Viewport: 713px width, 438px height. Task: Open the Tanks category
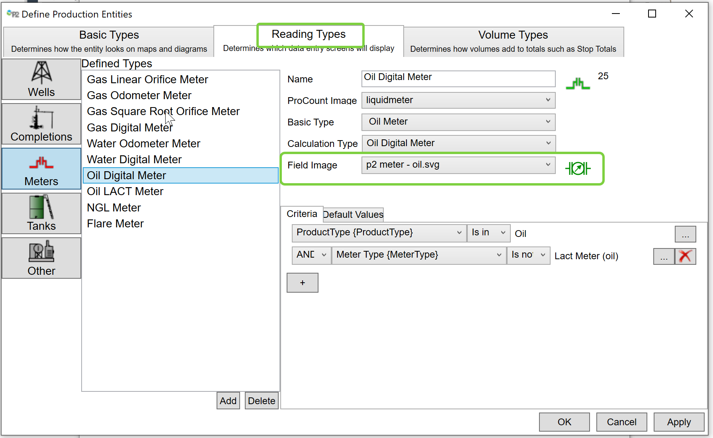click(41, 213)
